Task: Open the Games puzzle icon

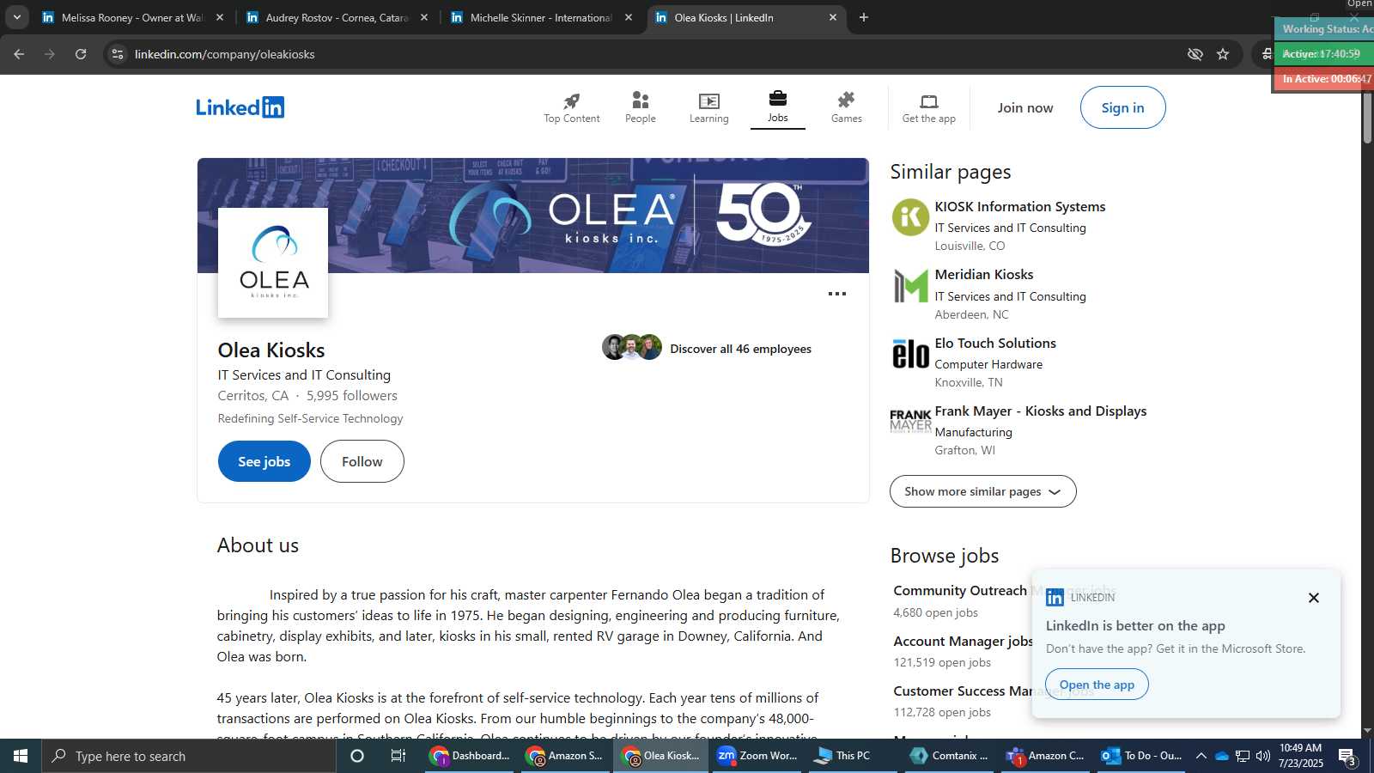Action: click(846, 107)
